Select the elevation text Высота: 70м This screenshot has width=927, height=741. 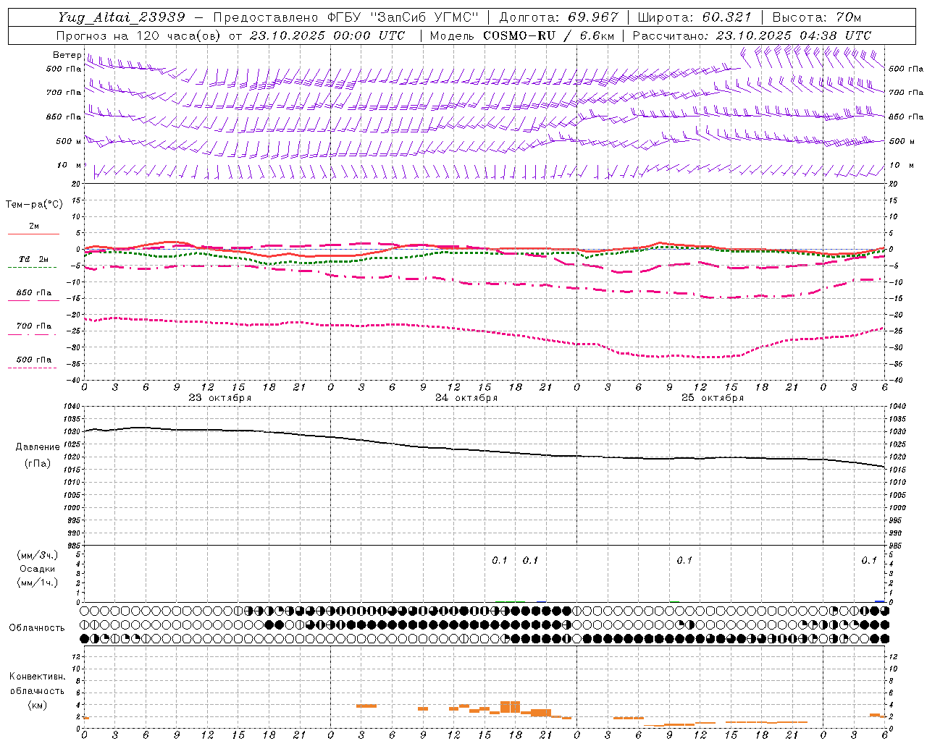[817, 17]
